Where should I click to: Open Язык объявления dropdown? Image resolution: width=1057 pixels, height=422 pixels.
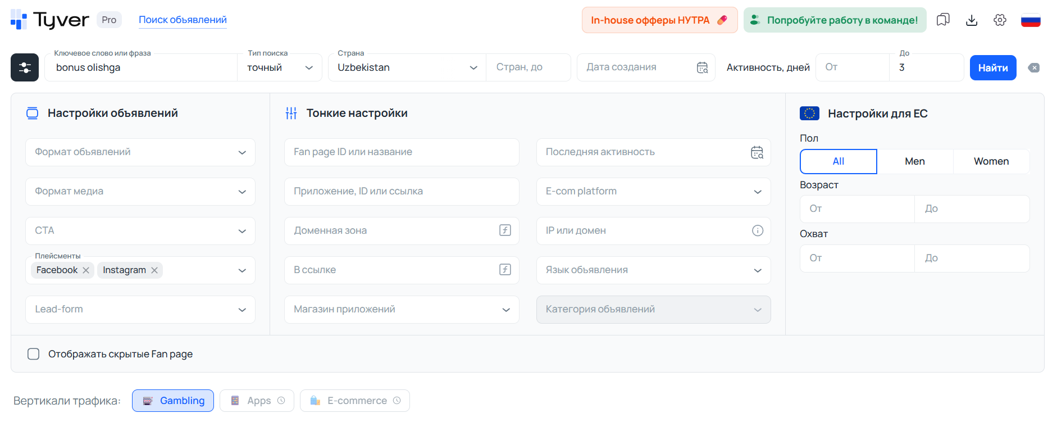654,270
